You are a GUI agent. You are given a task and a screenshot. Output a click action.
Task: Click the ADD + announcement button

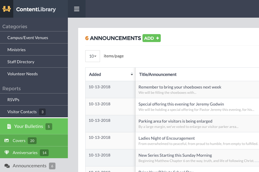pos(152,38)
